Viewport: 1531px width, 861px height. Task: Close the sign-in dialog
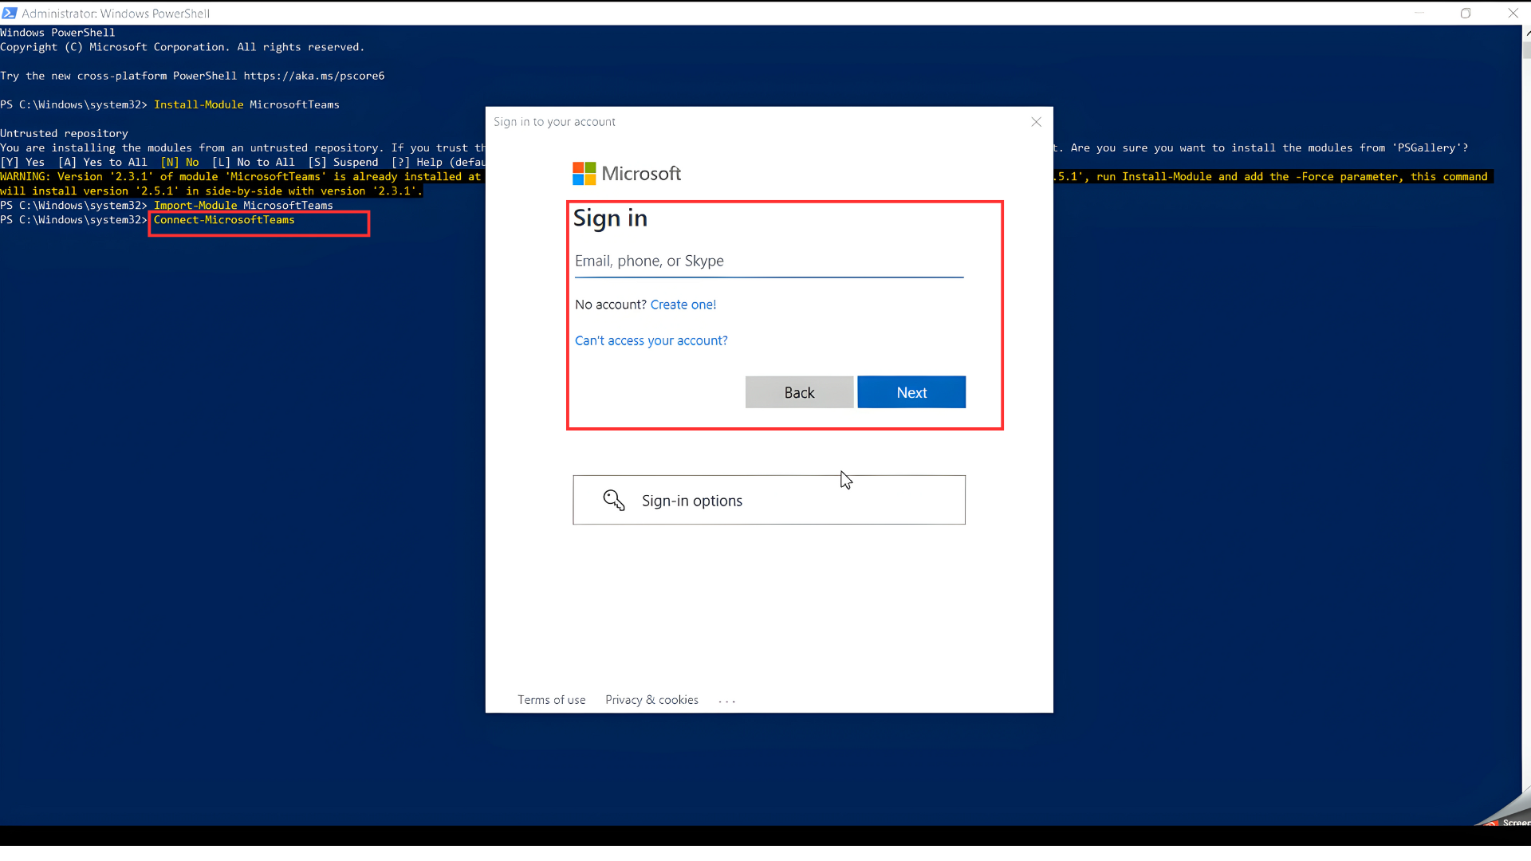pos(1036,122)
